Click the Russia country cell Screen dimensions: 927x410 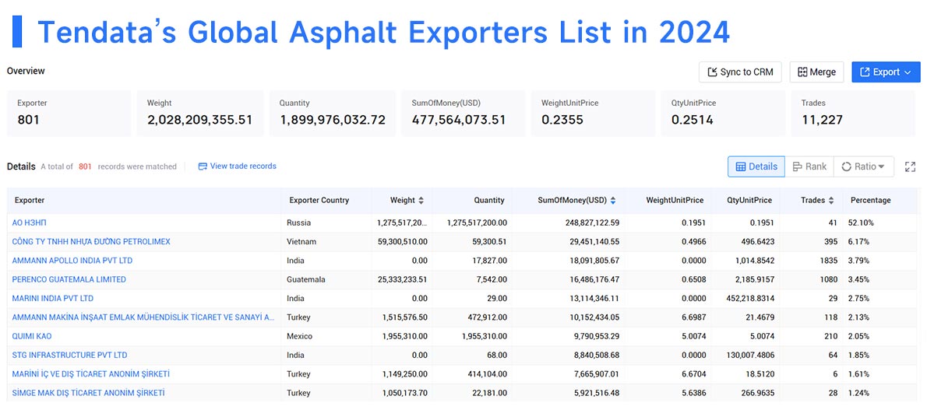click(x=298, y=223)
